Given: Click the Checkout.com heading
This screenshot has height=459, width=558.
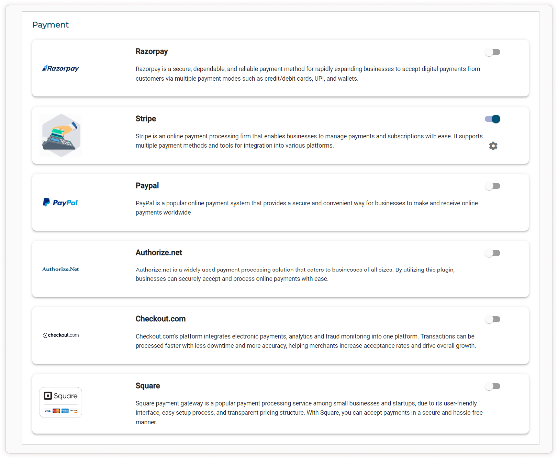Looking at the screenshot, I should tap(160, 319).
